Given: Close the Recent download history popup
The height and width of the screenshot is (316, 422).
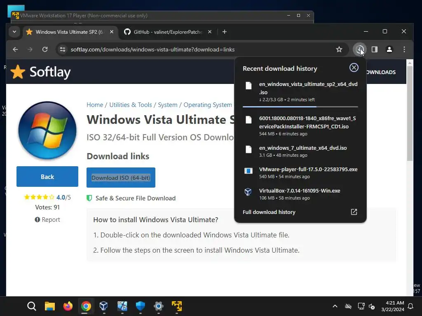Looking at the screenshot, I should (354, 67).
